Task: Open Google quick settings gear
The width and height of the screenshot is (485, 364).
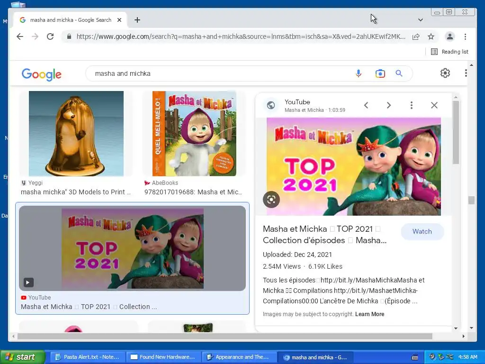Action: coord(445,73)
